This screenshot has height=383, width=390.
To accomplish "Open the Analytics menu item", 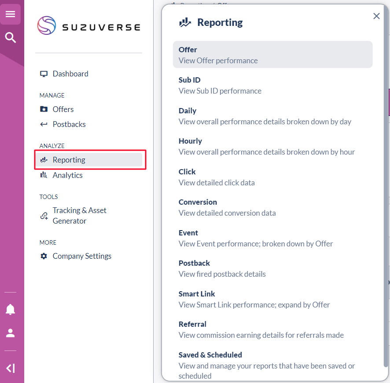I will [67, 175].
